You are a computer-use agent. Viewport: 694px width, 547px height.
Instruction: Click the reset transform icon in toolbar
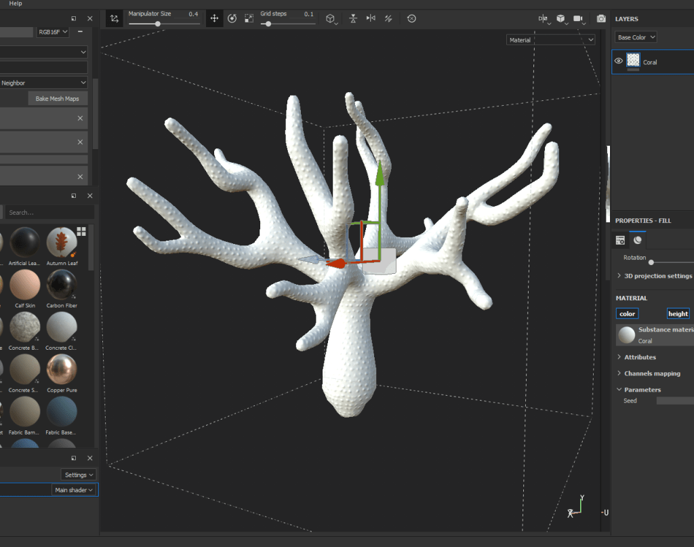pos(411,19)
